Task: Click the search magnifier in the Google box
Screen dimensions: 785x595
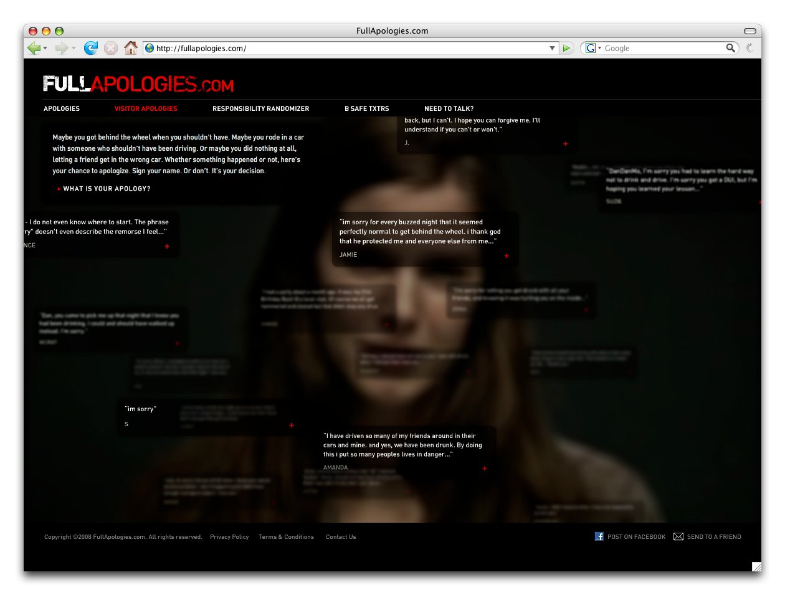Action: coord(731,48)
